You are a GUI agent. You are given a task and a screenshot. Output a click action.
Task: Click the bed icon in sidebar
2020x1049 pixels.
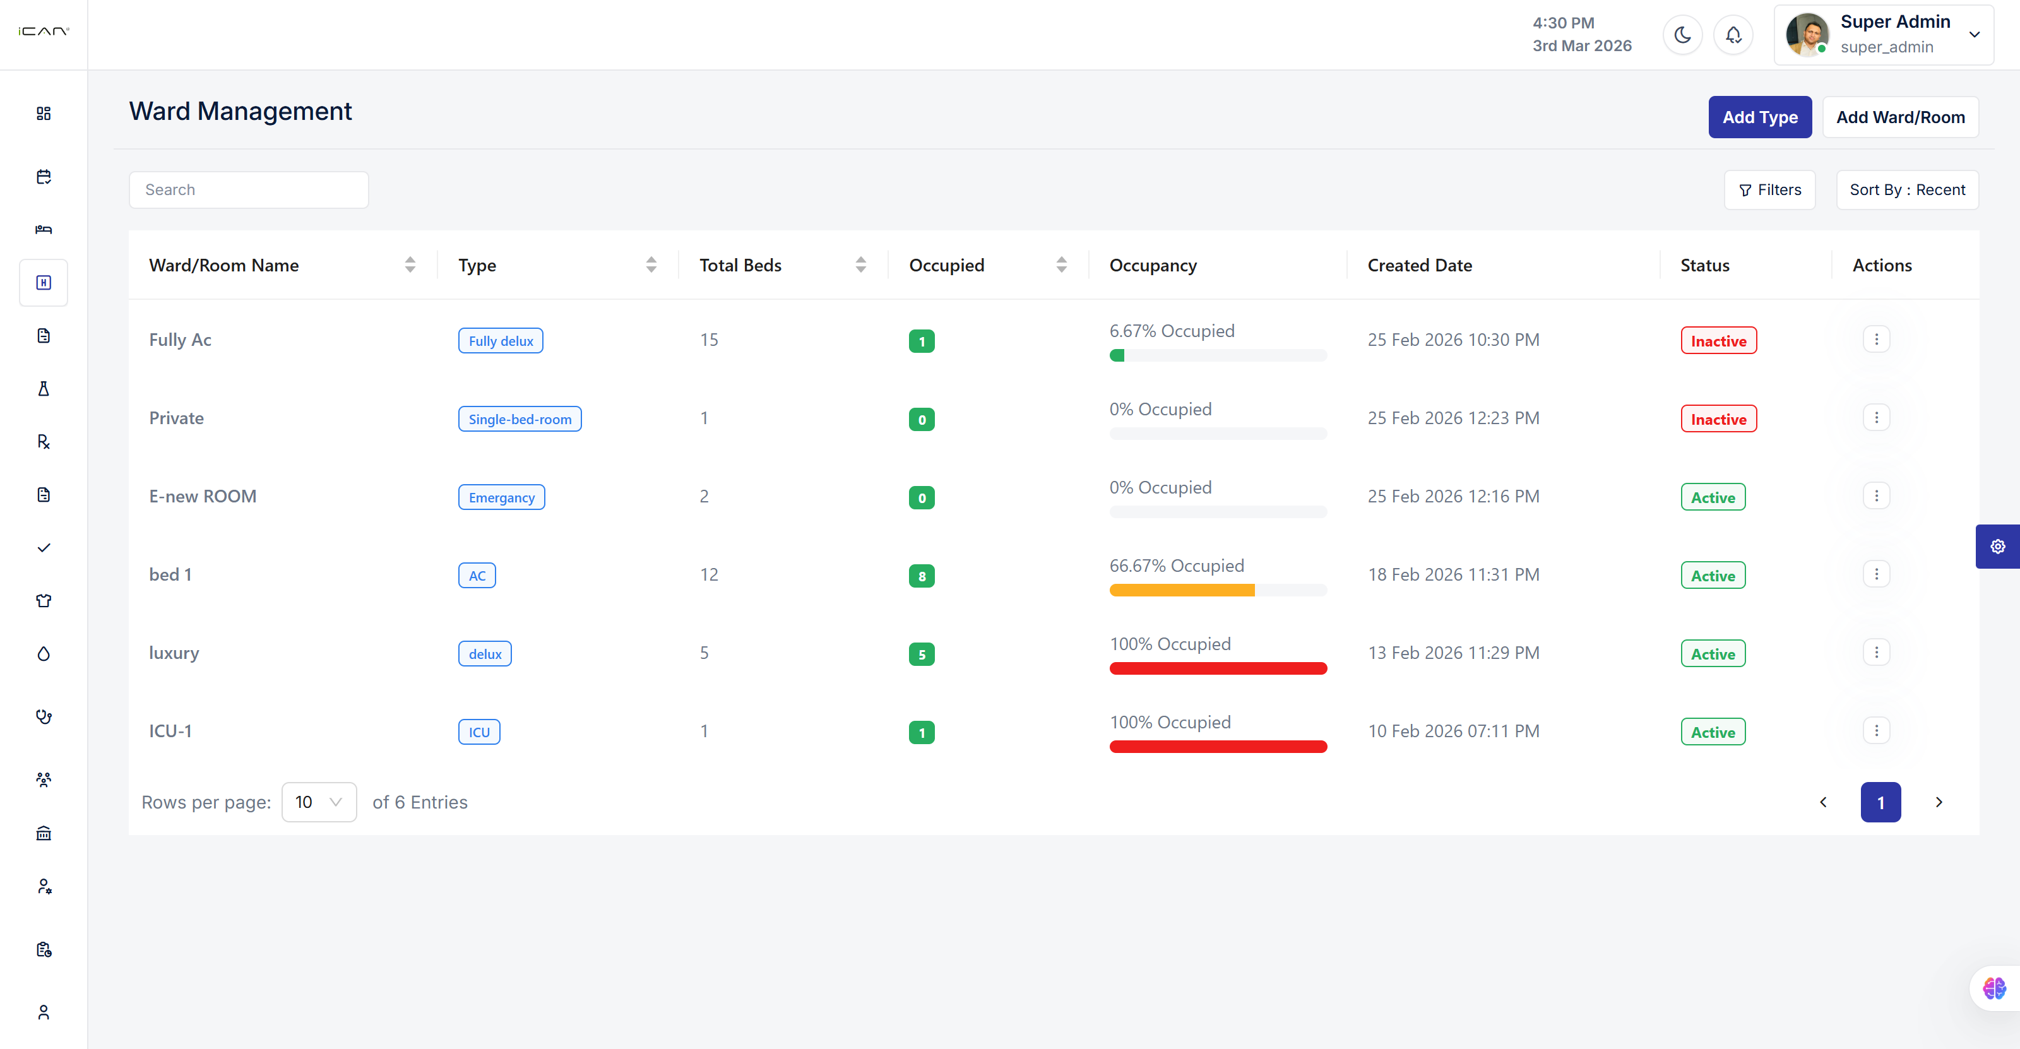(43, 230)
